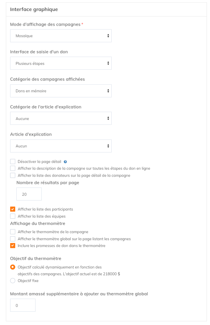Check Afficher la description de la campagne option

(13, 168)
